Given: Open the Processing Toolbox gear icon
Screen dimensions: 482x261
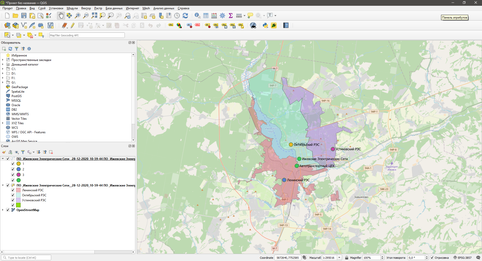Looking at the screenshot, I should click(x=222, y=16).
